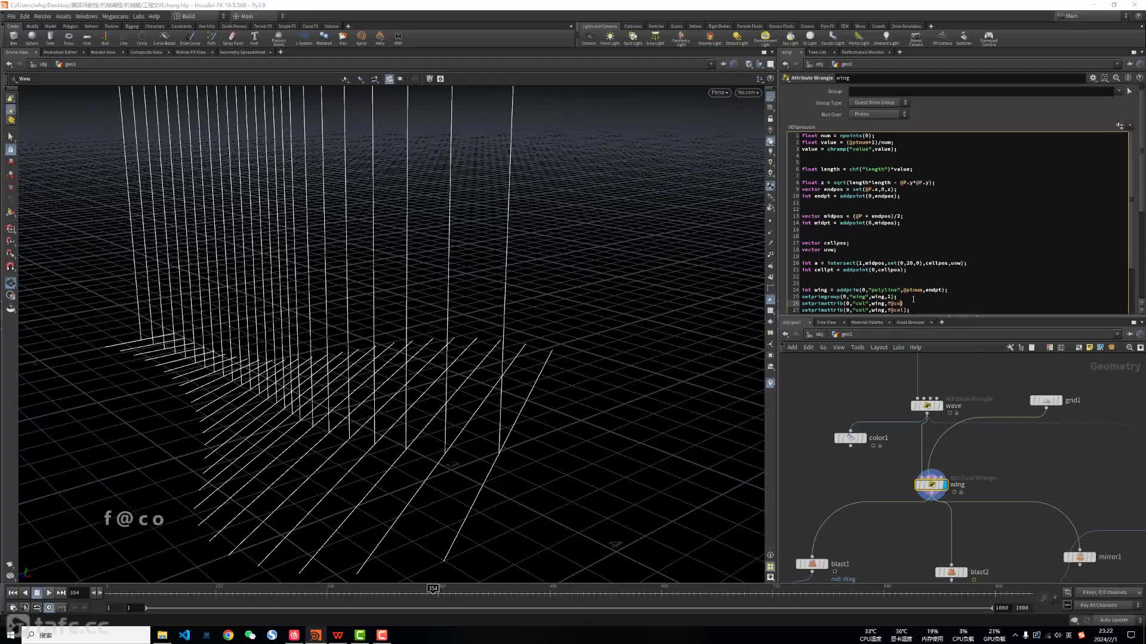Open the No cam camera dropdown
This screenshot has width=1146, height=644.
[748, 92]
